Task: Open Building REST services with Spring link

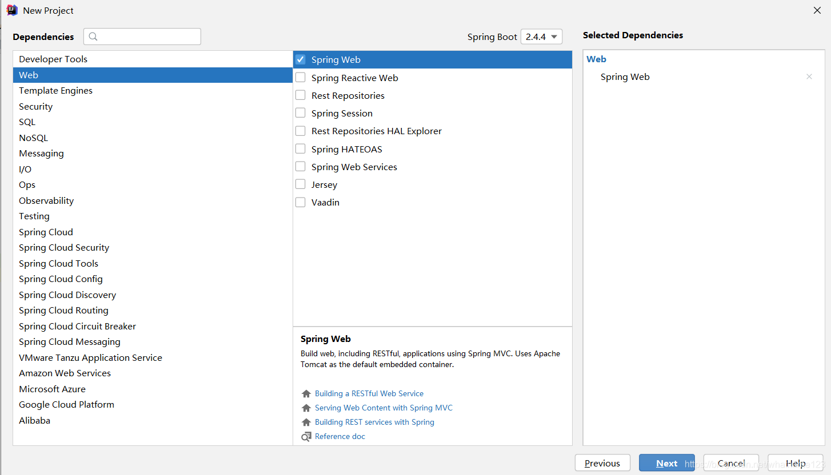Action: pos(374,422)
